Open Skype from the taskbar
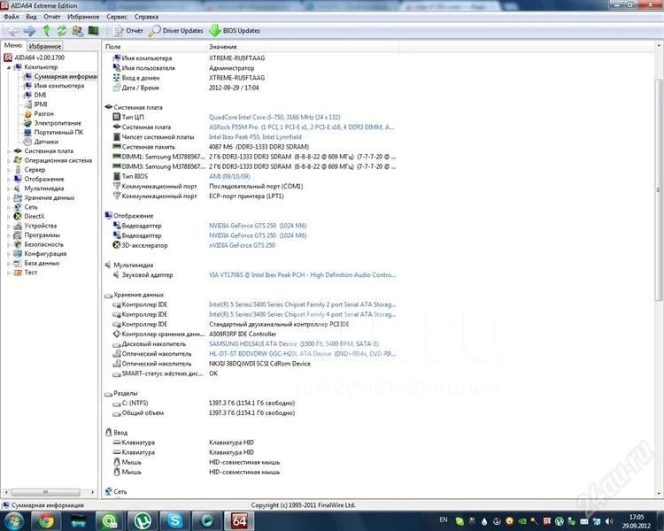The width and height of the screenshot is (664, 531). point(174,520)
